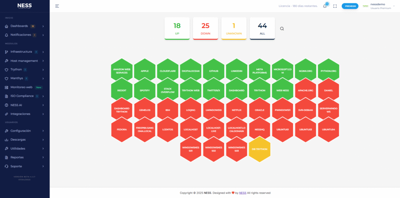This screenshot has height=198, width=400.
Task: Open Monitoreo web menu item
Action: [x=25, y=87]
